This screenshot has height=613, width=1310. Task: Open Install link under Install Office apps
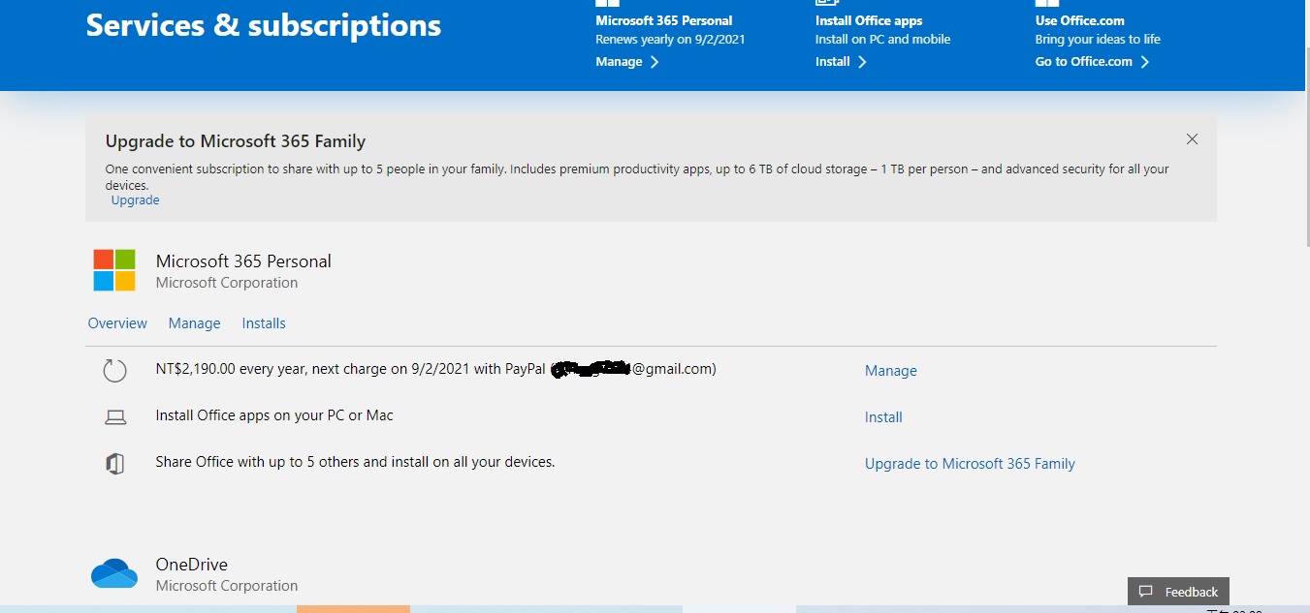[x=833, y=62]
